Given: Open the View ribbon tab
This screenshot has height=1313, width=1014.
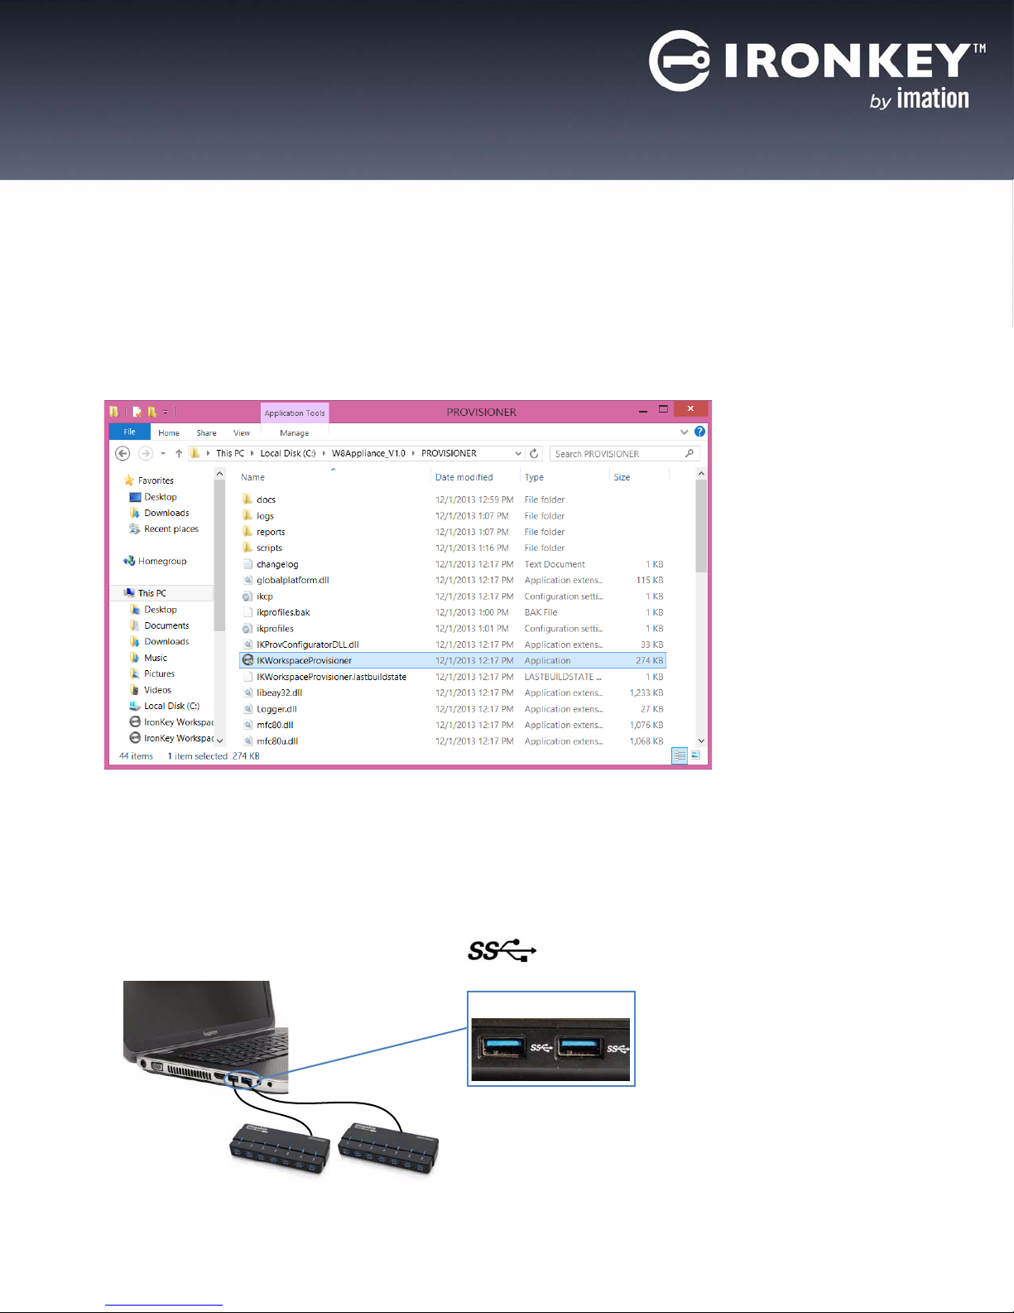Looking at the screenshot, I should (x=242, y=432).
